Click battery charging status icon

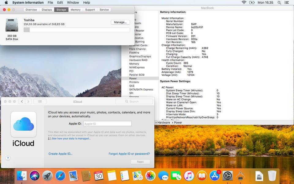pyautogui.click(x=252, y=2)
